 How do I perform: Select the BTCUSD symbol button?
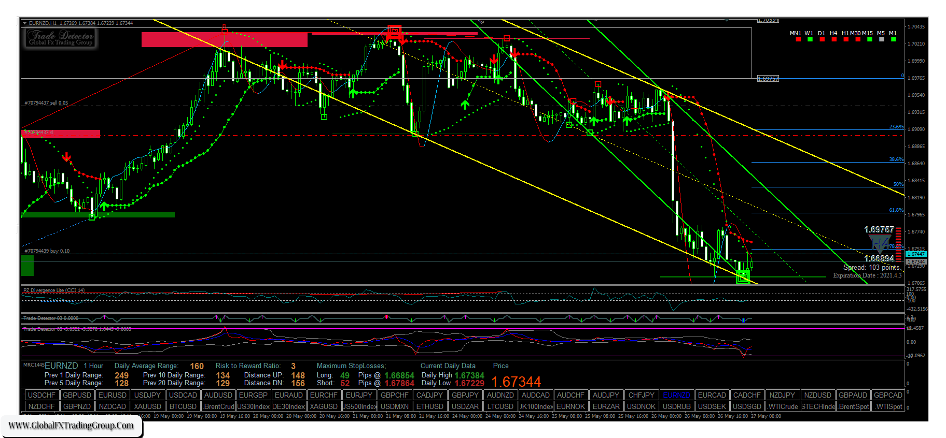click(x=183, y=406)
